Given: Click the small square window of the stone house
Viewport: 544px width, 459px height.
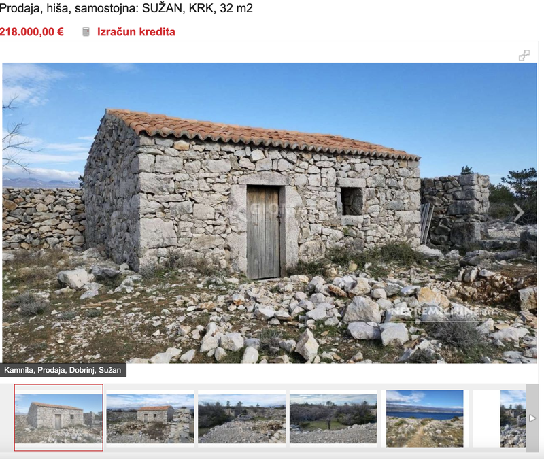Looking at the screenshot, I should point(352,201).
